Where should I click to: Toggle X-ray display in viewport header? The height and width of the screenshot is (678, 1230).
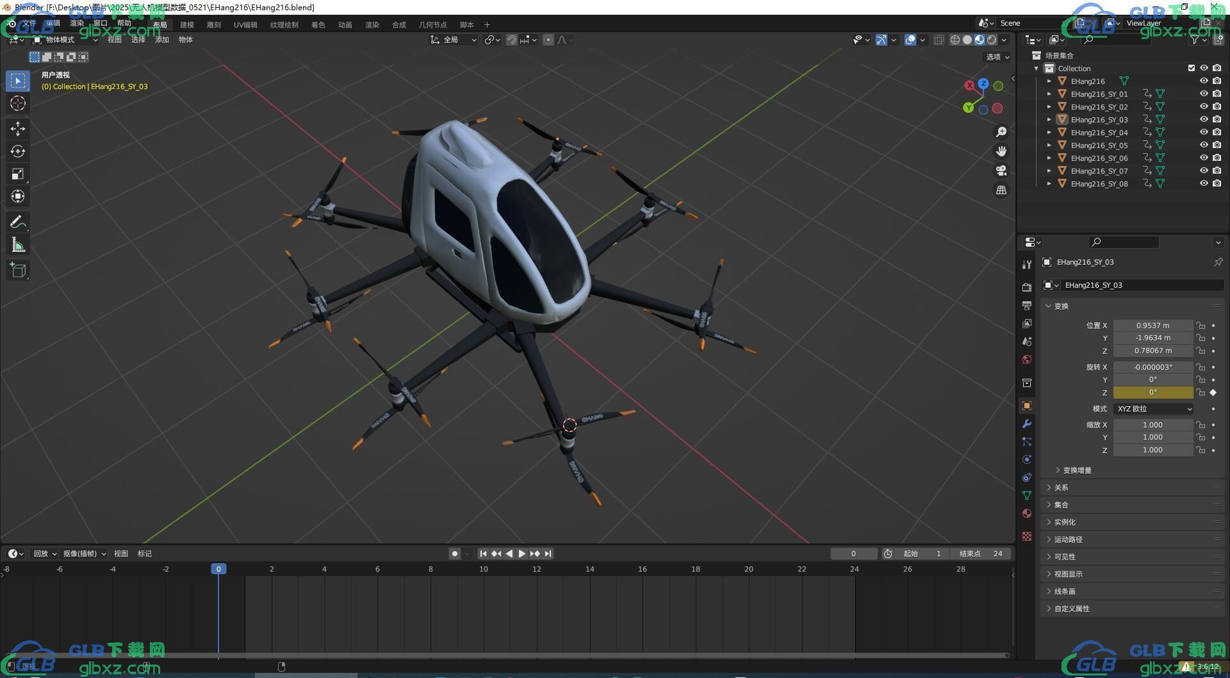pos(939,40)
